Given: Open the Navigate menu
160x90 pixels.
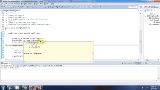Looking at the screenshot, I should [x=24, y=4].
